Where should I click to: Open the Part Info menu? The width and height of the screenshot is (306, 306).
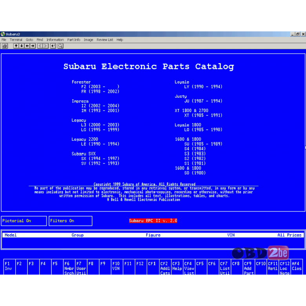click(74, 40)
